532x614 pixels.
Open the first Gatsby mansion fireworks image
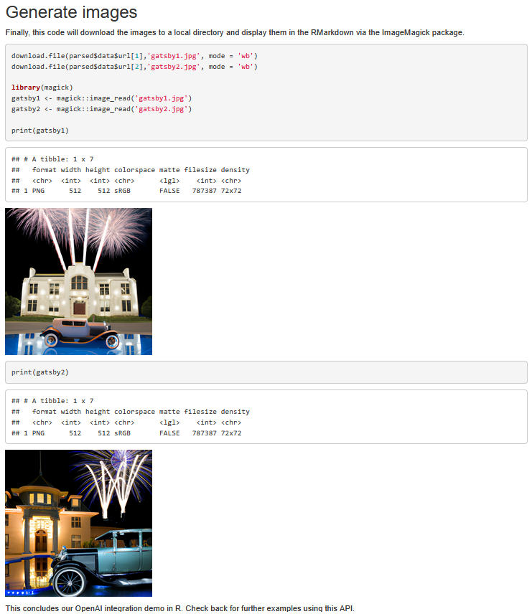tap(78, 282)
